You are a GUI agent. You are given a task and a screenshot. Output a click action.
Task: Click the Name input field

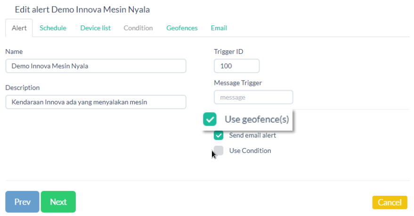pos(96,66)
